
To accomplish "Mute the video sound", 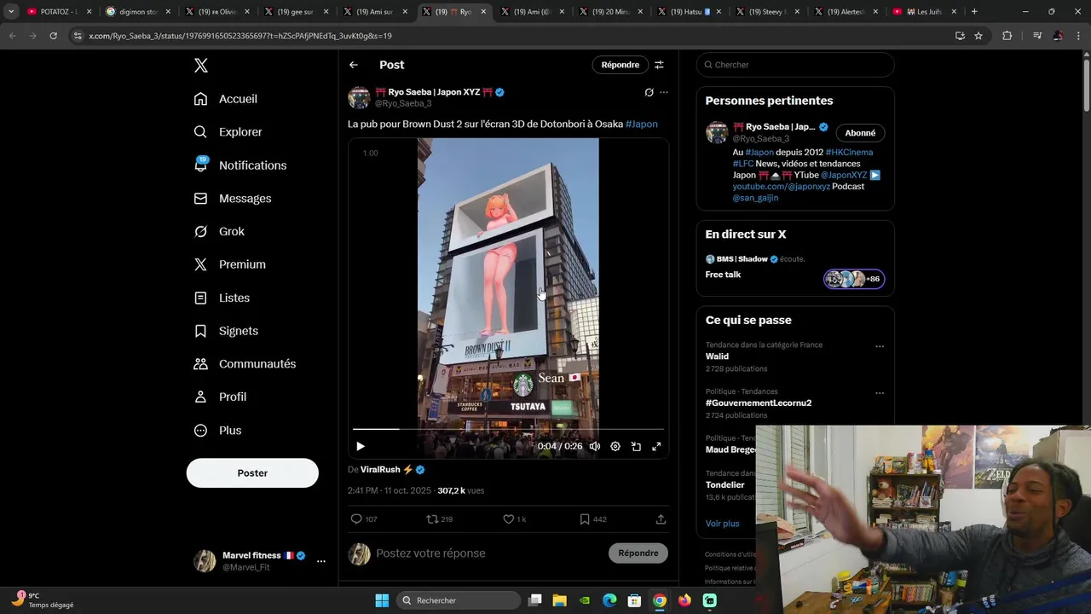I will [595, 446].
